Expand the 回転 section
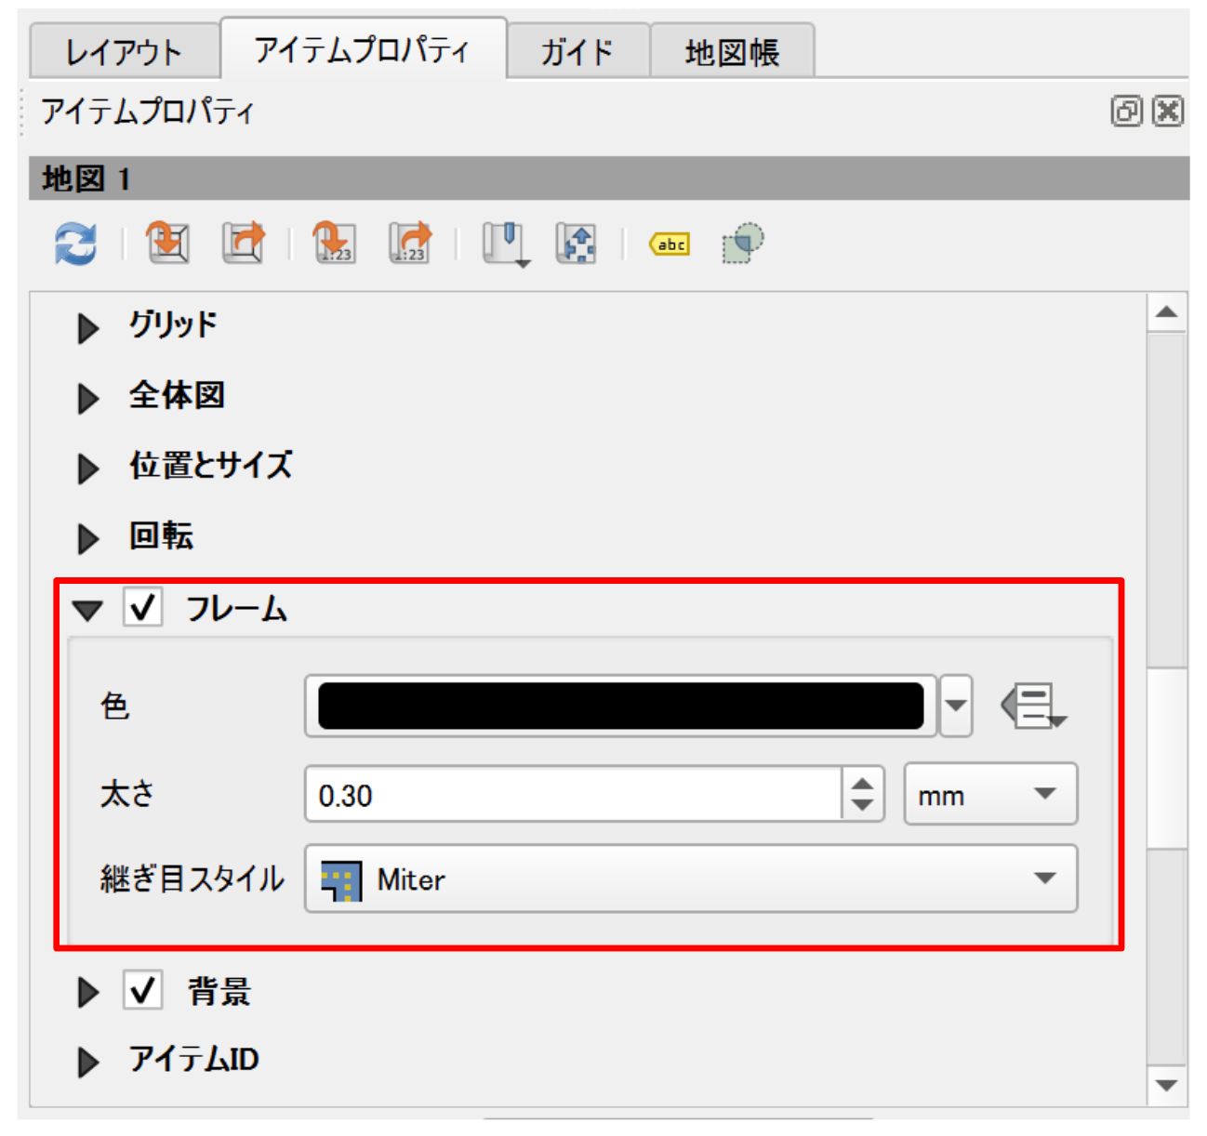The image size is (1207, 1136). (88, 538)
